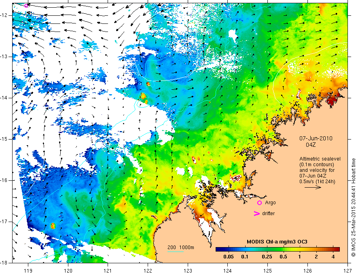356x275 pixels.
Task: Click the magenta drifter marker in the legend
Action: point(256,214)
